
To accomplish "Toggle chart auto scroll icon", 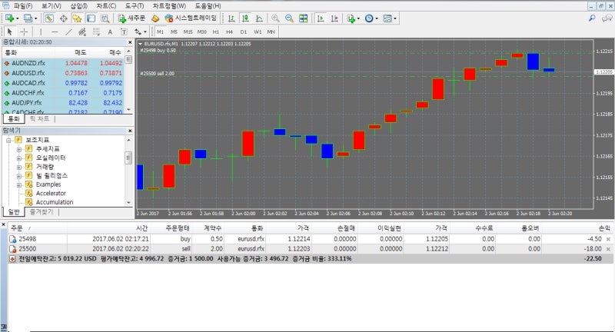I will [x=321, y=18].
